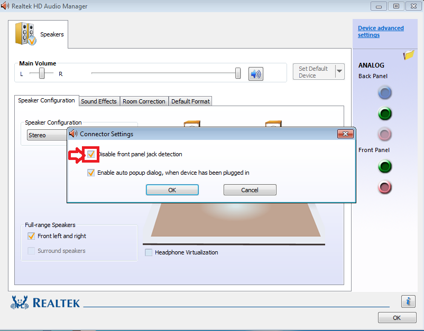Toggle Enable auto popup dialog checkbox
This screenshot has width=424, height=331.
[91, 173]
